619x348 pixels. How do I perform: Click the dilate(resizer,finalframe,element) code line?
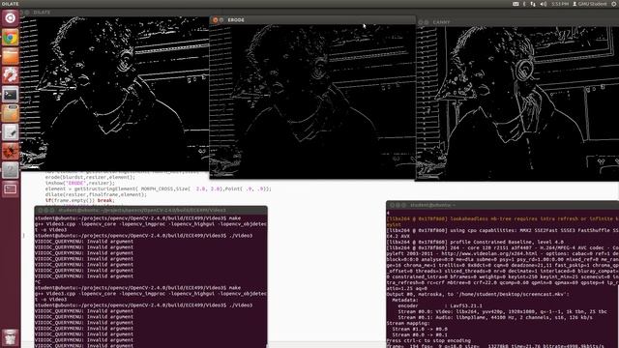click(96, 194)
